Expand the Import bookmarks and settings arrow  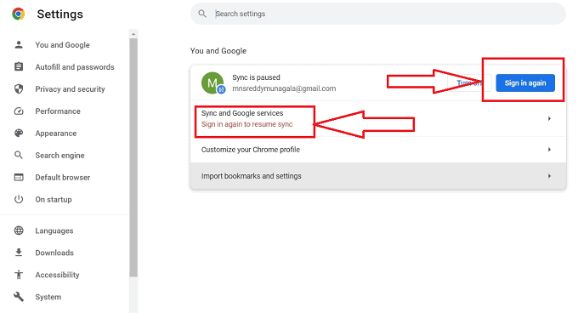[549, 176]
